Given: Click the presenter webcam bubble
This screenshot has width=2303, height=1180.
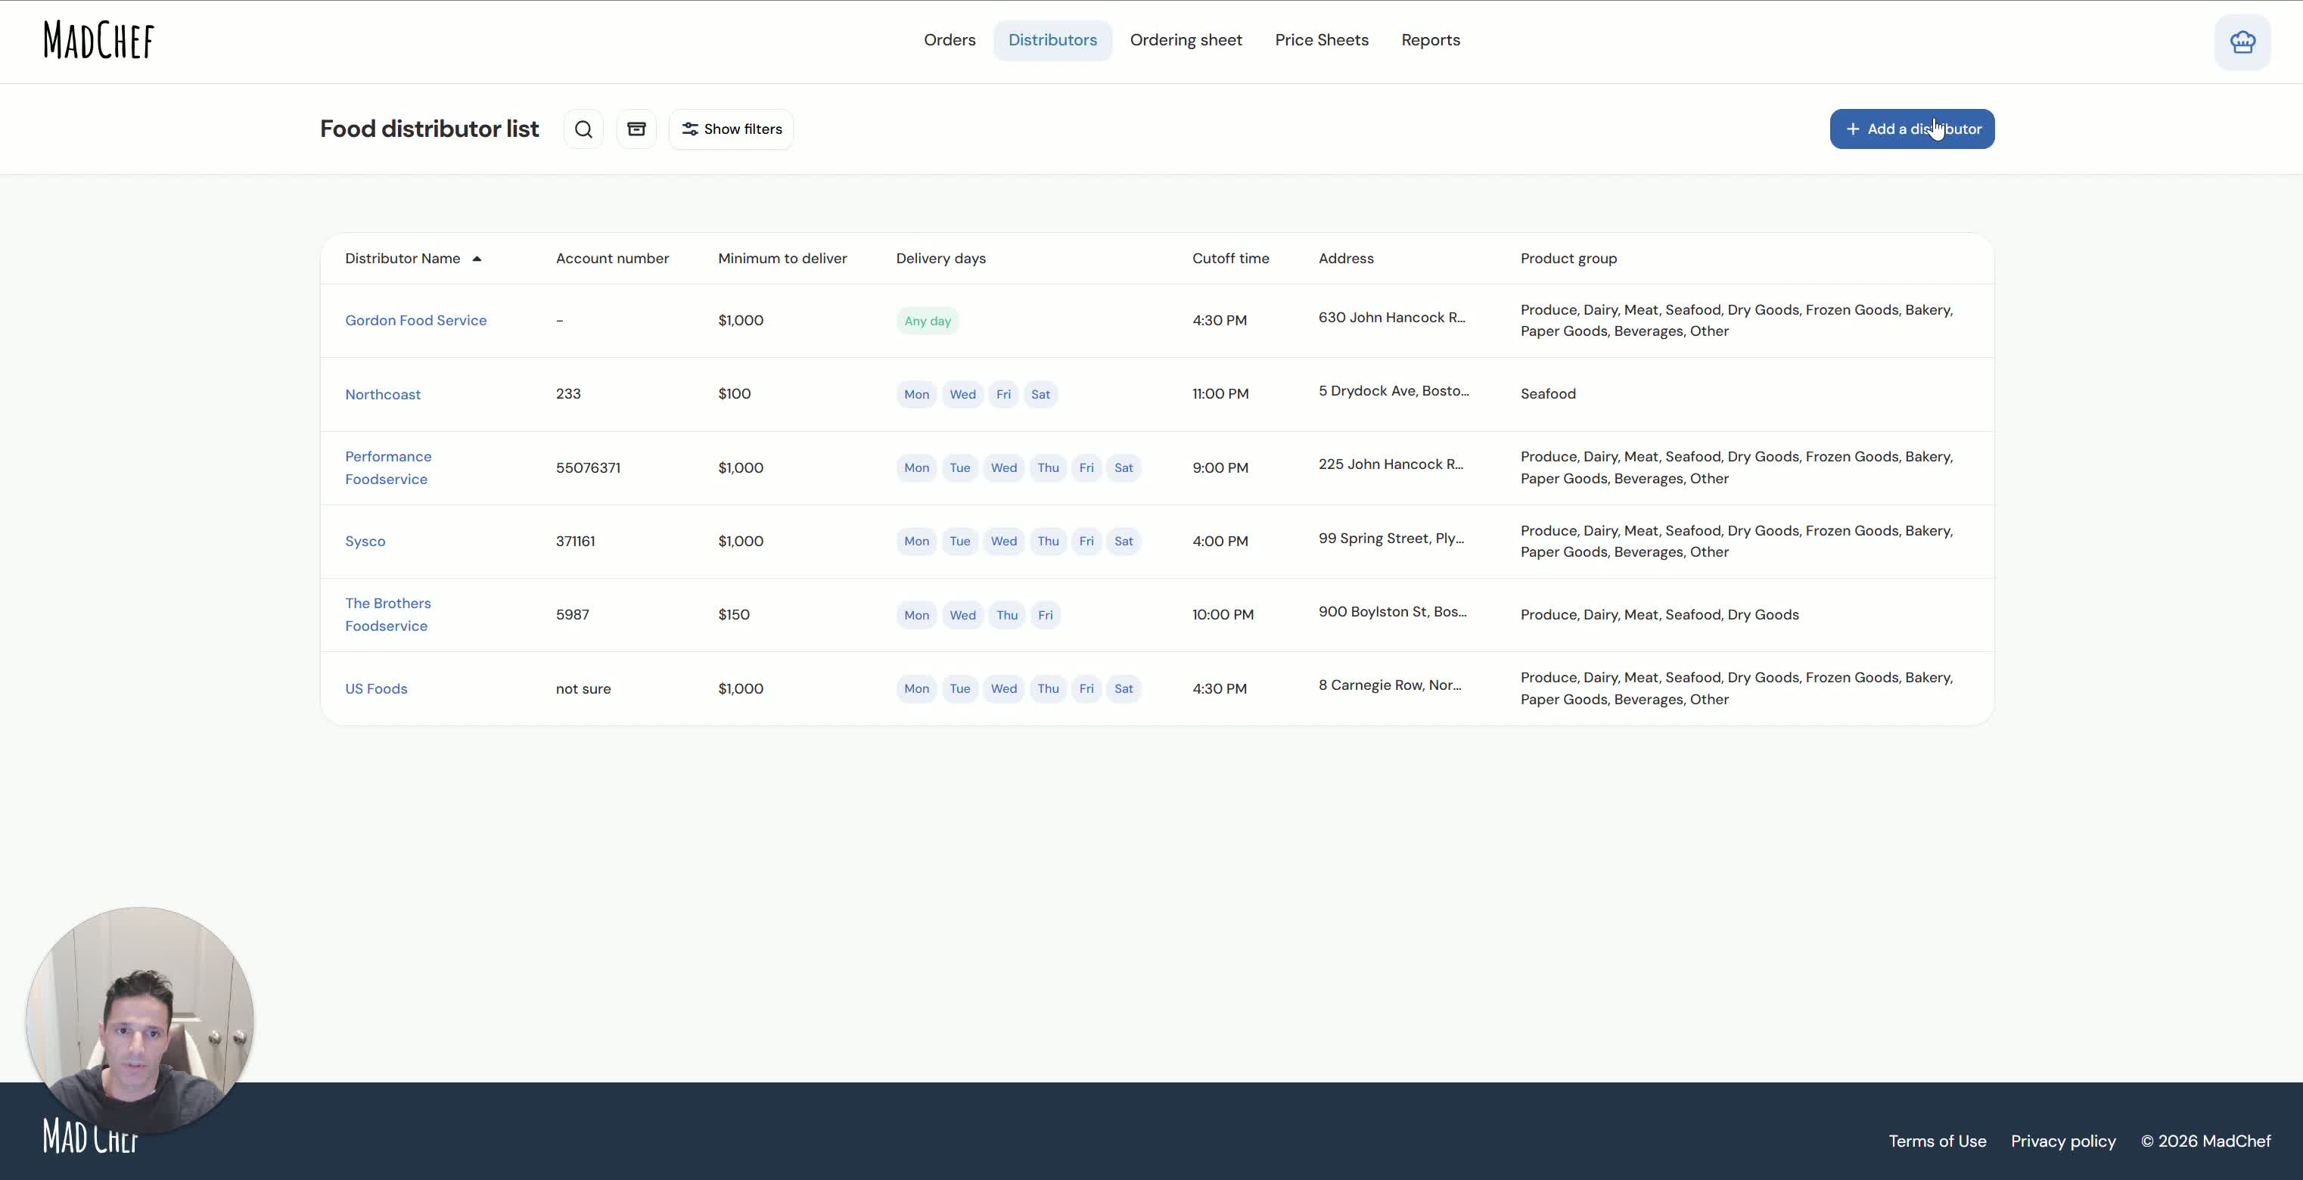Looking at the screenshot, I should tap(139, 1021).
